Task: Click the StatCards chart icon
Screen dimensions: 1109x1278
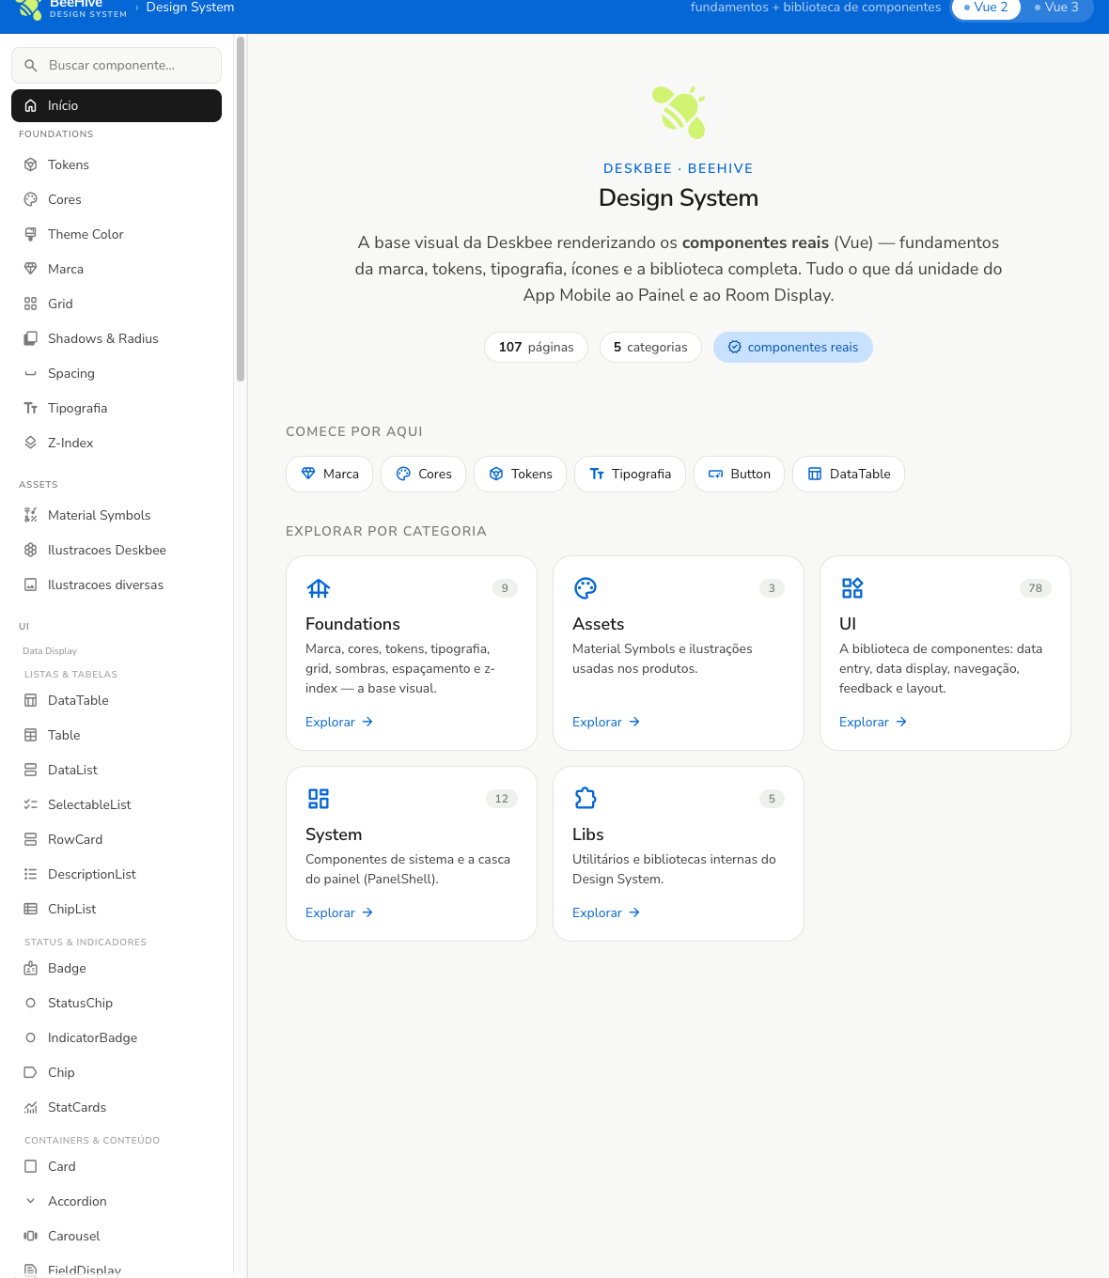Action: point(30,1107)
